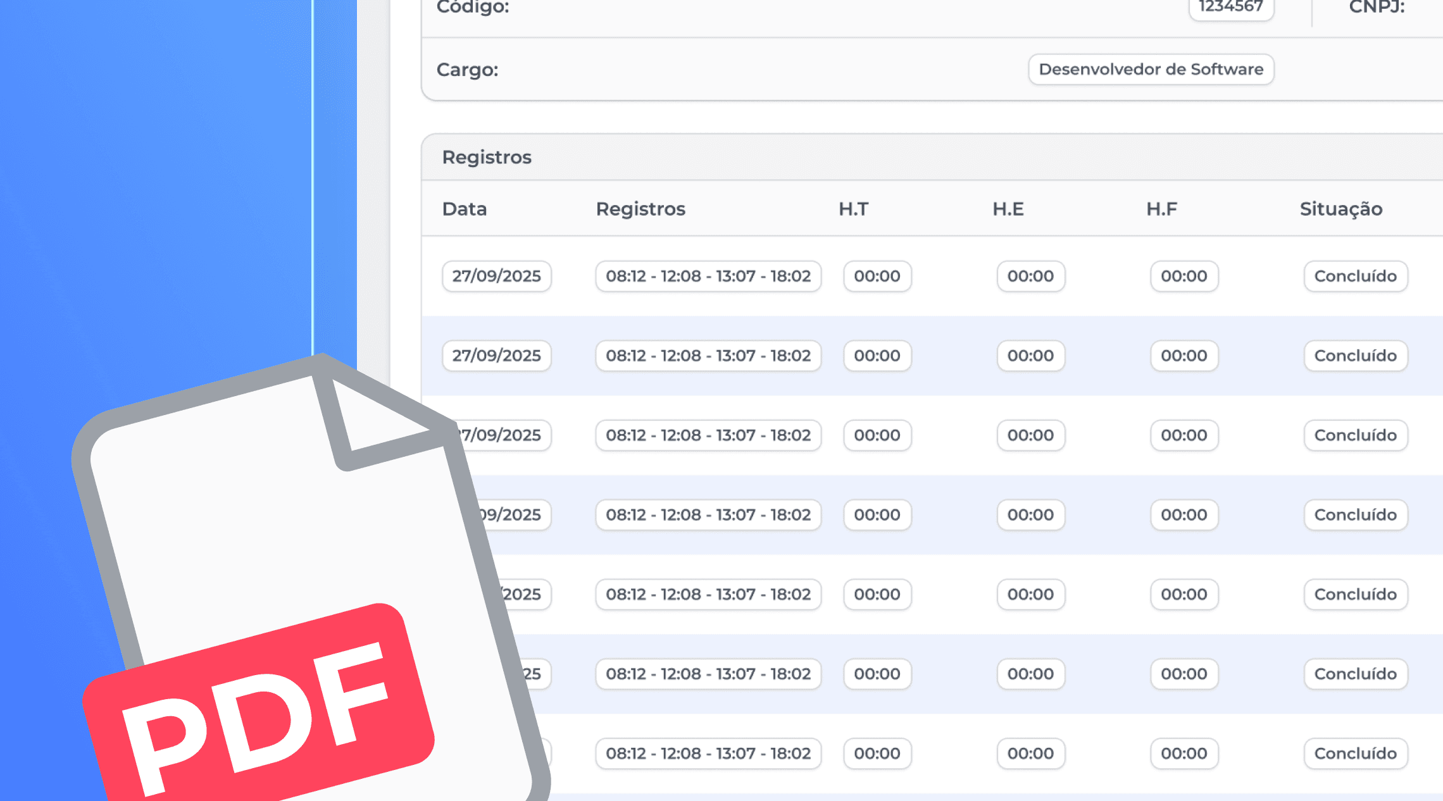Viewport: 1443px width, 801px height.
Task: Click the H.F column header
Action: 1161,209
